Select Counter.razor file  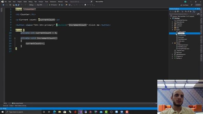[x=182, y=35]
